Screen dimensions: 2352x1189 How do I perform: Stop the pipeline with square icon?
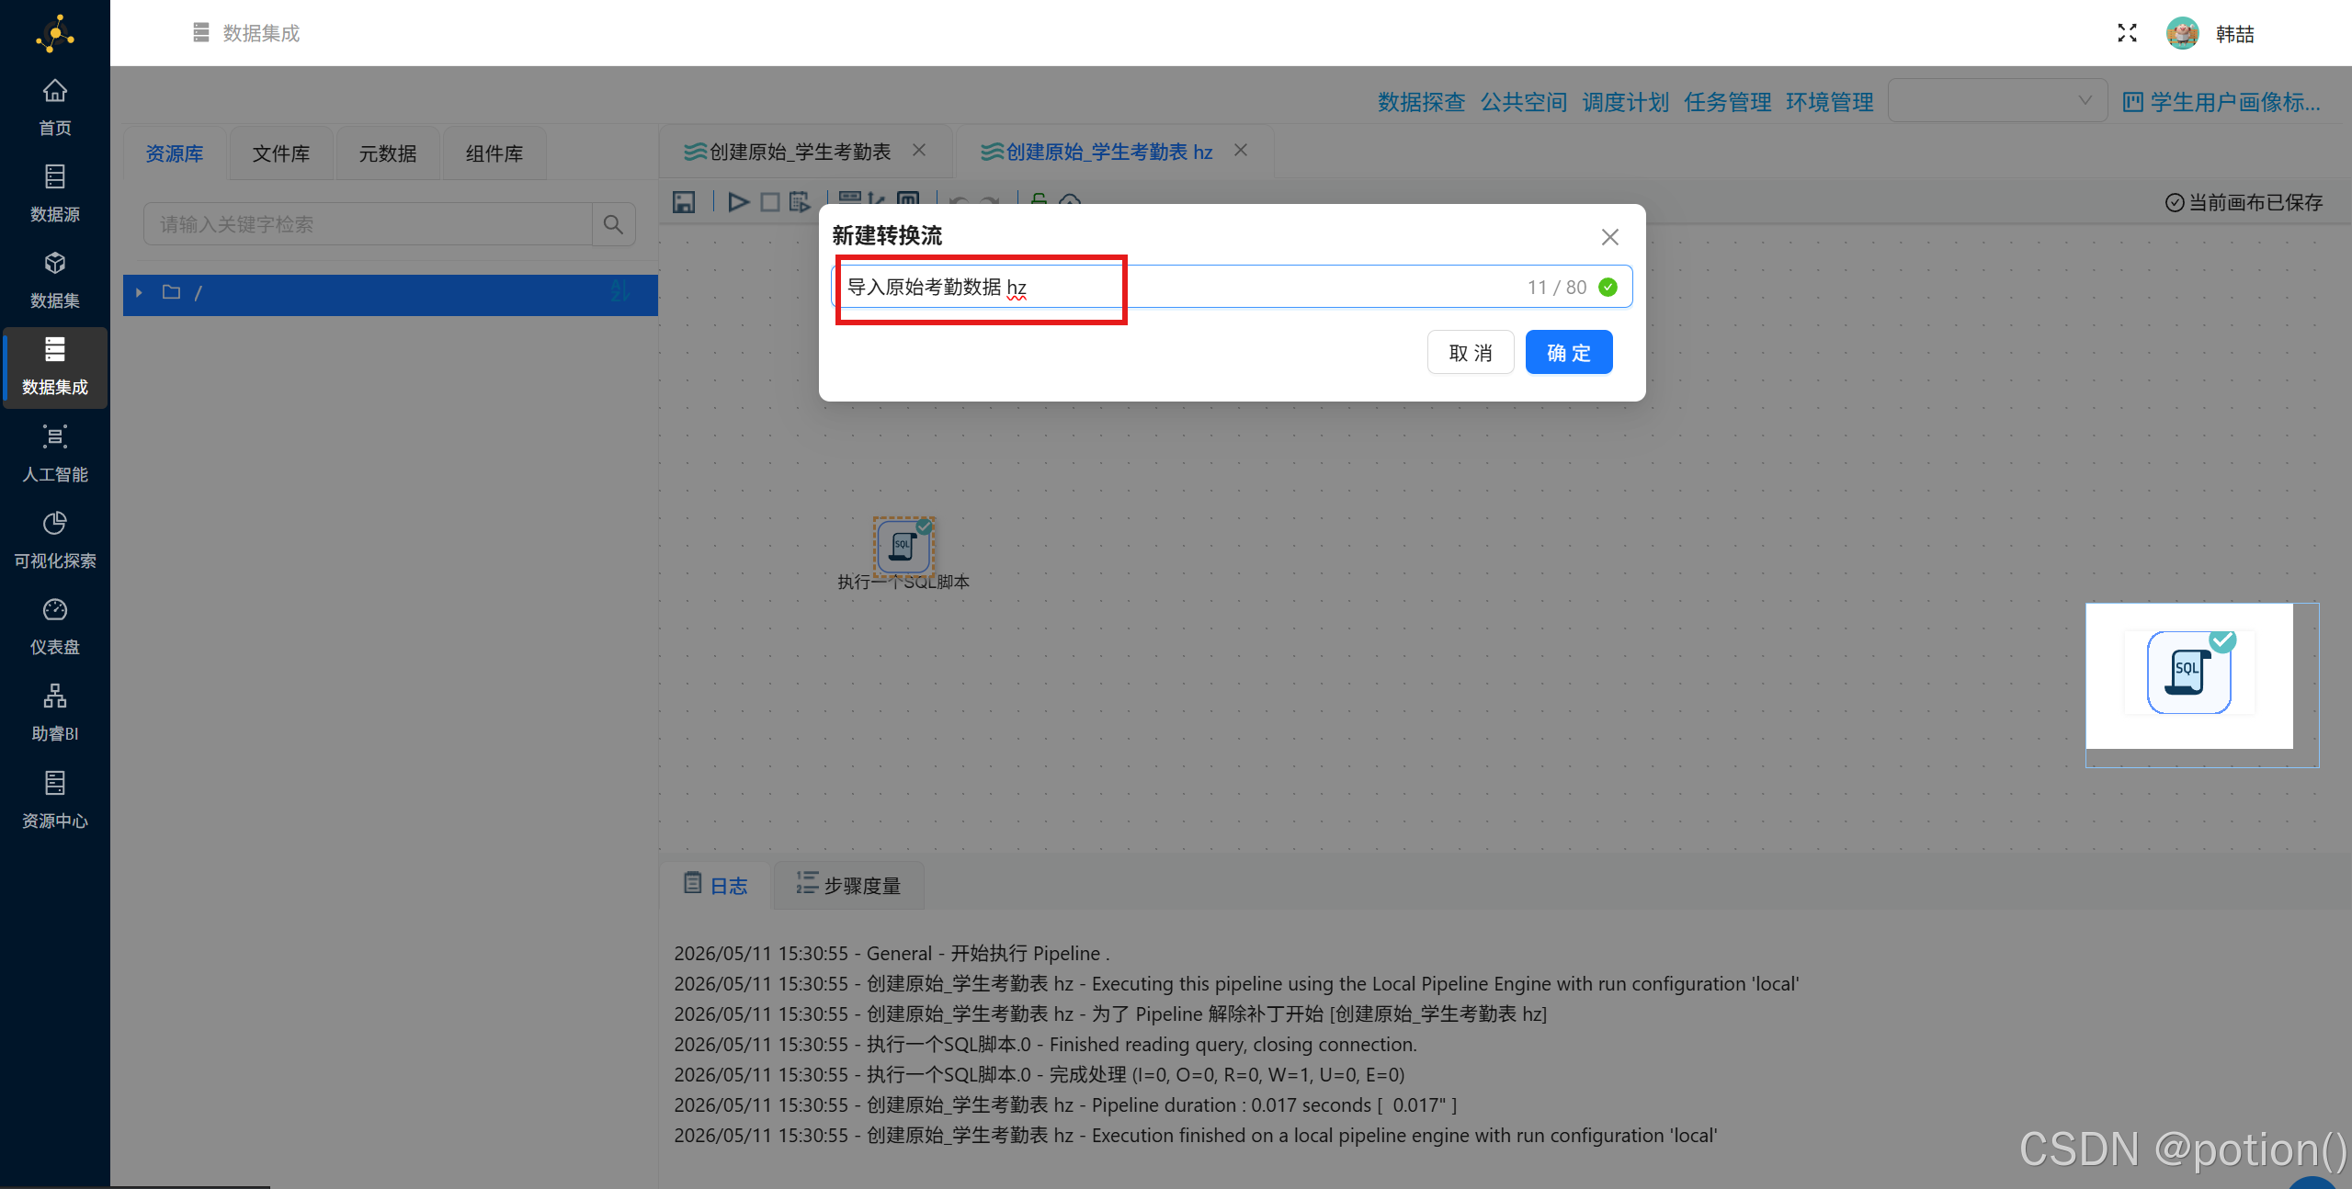pyautogui.click(x=770, y=202)
